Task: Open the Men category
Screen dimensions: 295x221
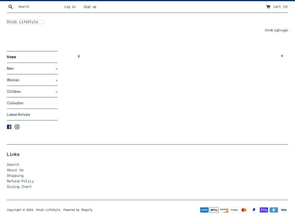Action: (10, 68)
